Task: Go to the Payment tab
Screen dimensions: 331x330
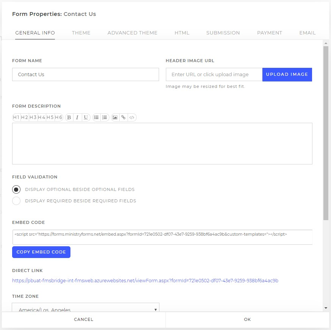Action: pos(270,33)
